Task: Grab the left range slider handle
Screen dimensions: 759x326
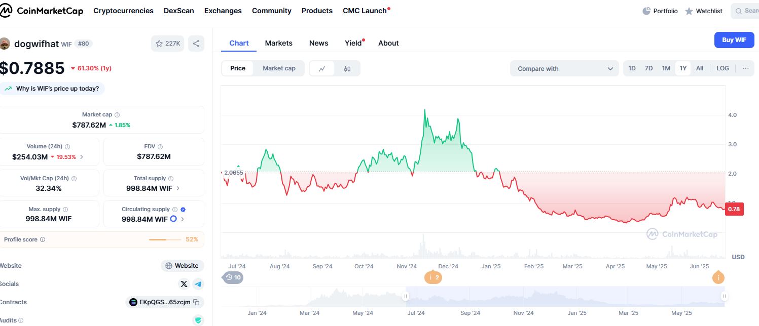Action: 405,296
